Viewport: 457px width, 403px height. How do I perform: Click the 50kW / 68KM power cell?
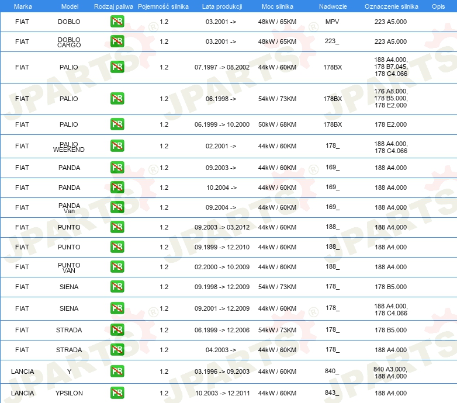click(x=277, y=124)
